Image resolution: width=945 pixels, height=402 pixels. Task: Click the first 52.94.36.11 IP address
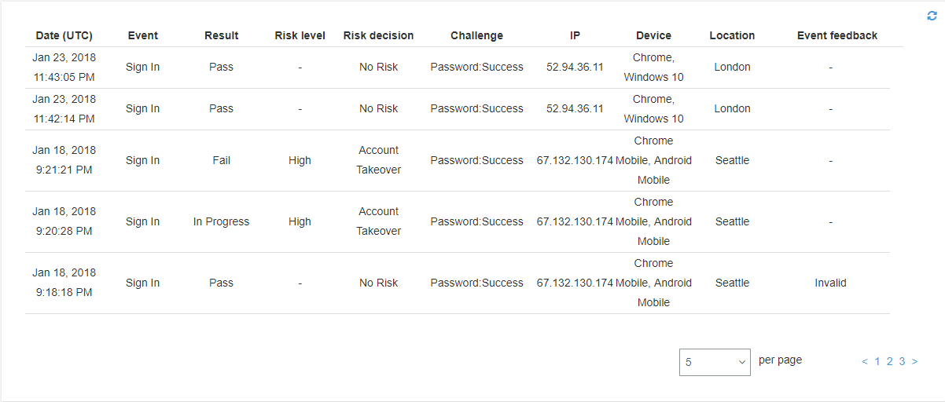[575, 67]
